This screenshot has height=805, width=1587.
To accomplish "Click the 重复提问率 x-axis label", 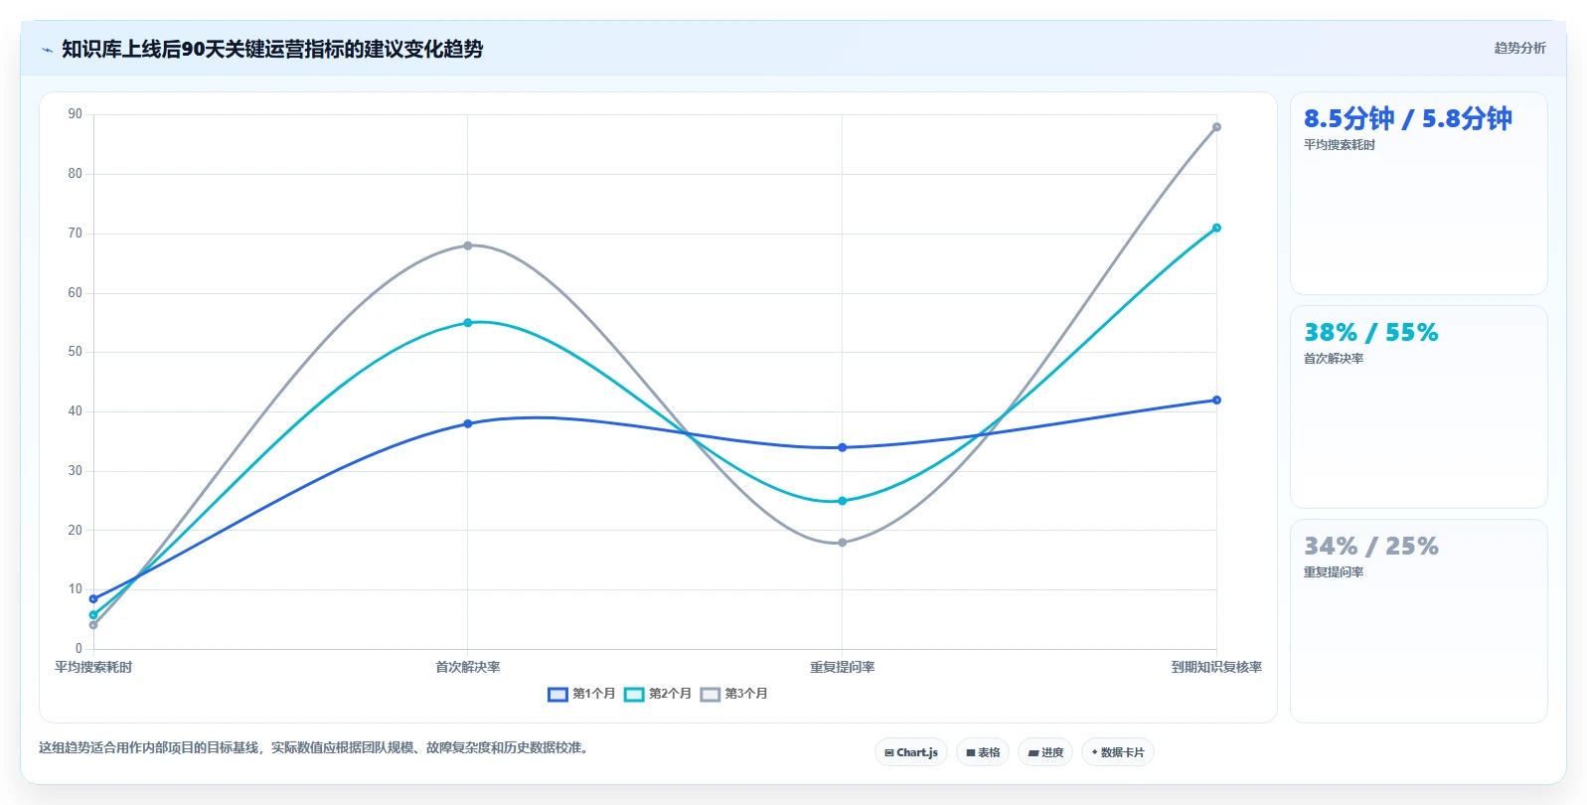I will (842, 667).
